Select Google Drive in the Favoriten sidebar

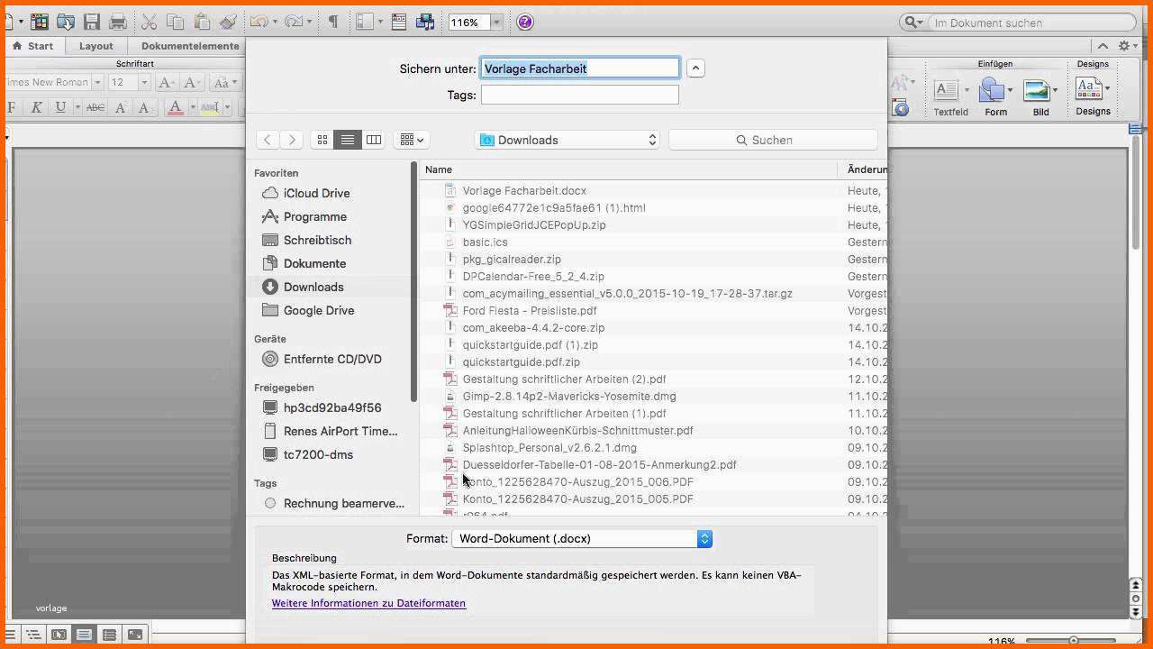[x=318, y=310]
